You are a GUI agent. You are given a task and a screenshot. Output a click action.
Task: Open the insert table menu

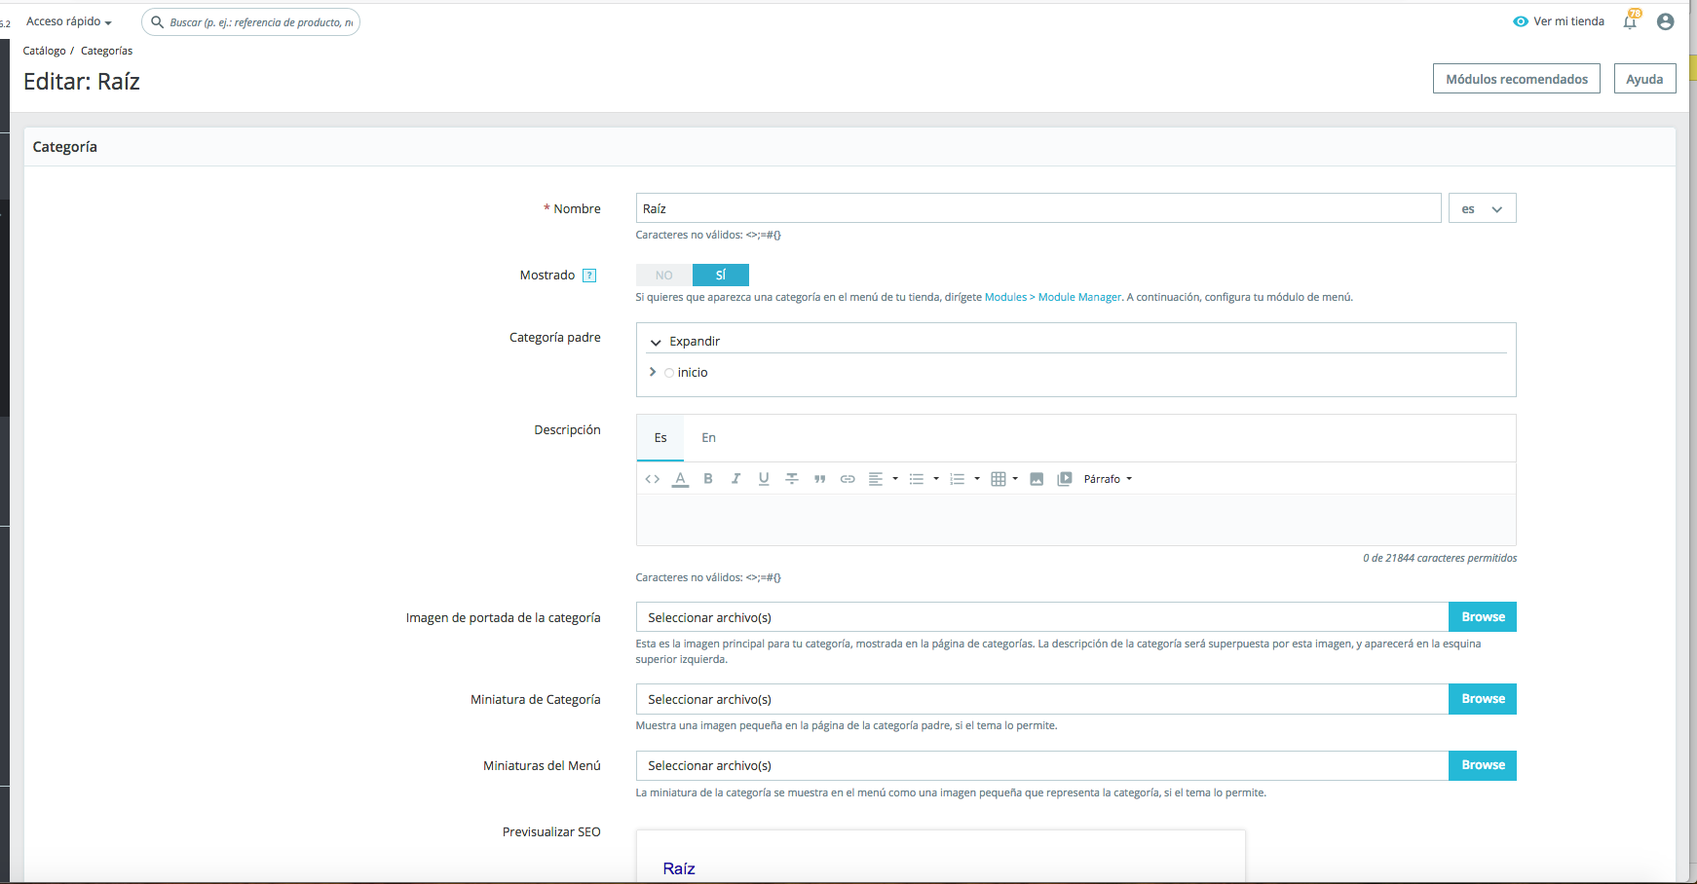coord(1004,479)
